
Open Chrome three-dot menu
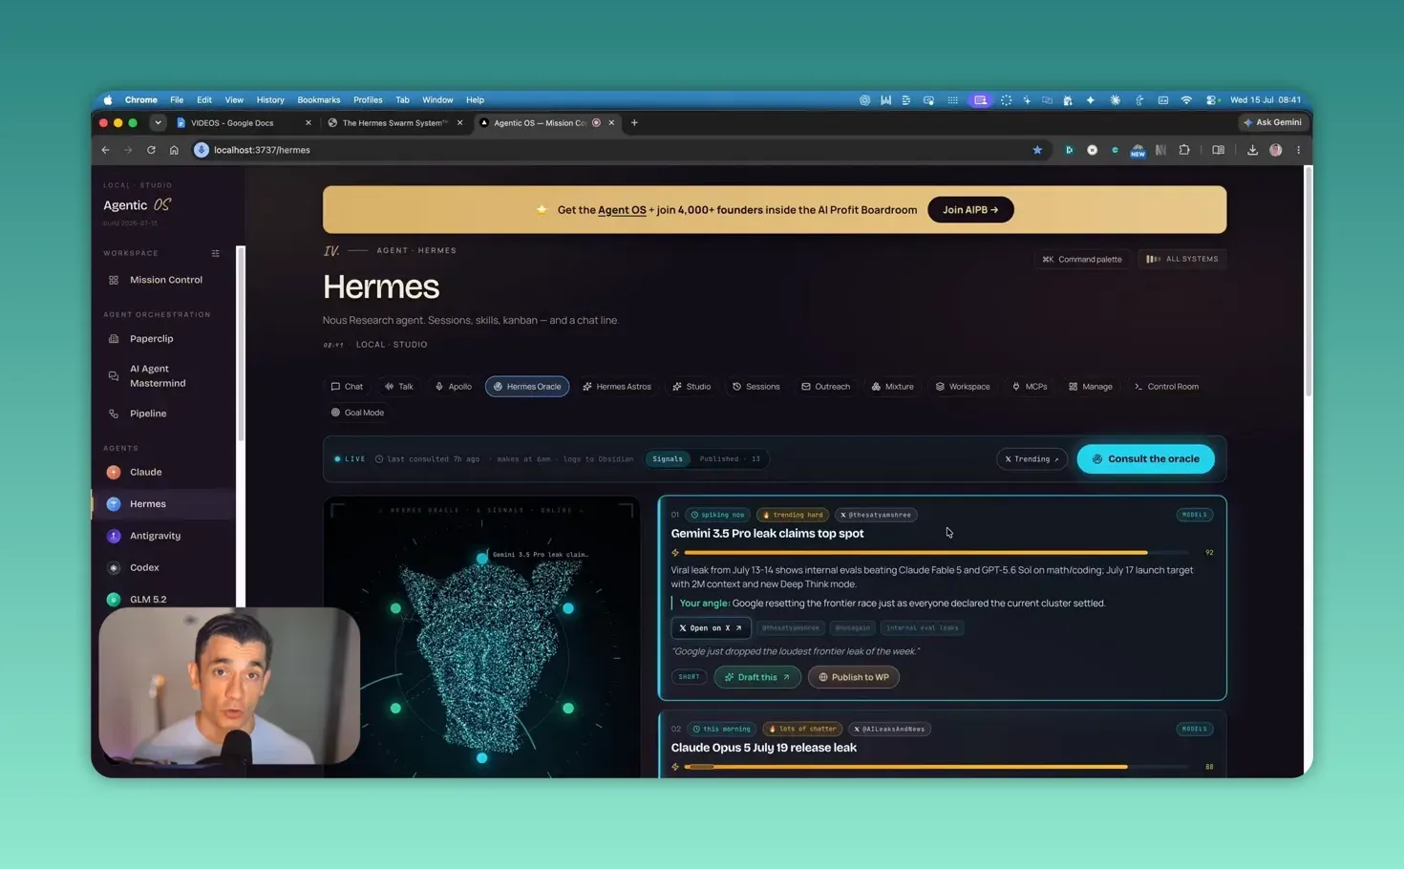coord(1298,150)
